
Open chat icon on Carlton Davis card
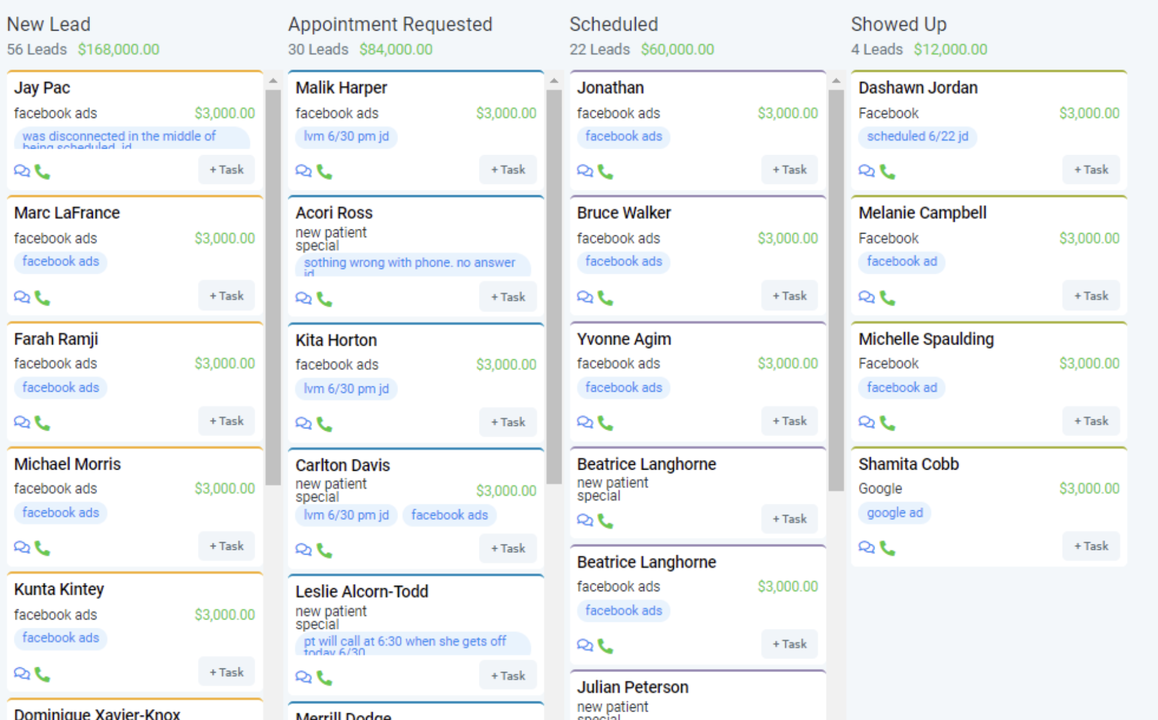[303, 550]
